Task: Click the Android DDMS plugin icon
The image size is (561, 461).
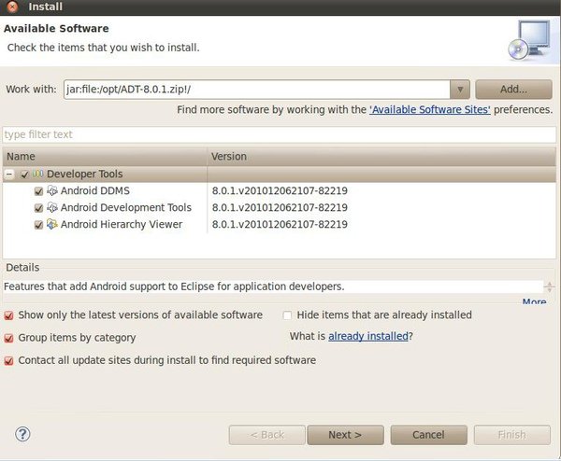Action: (x=52, y=190)
